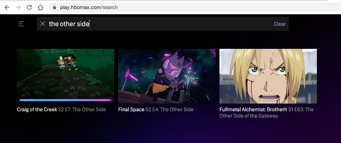Reload the page with the refresh icon
This screenshot has width=341, height=143.
(x=29, y=7)
